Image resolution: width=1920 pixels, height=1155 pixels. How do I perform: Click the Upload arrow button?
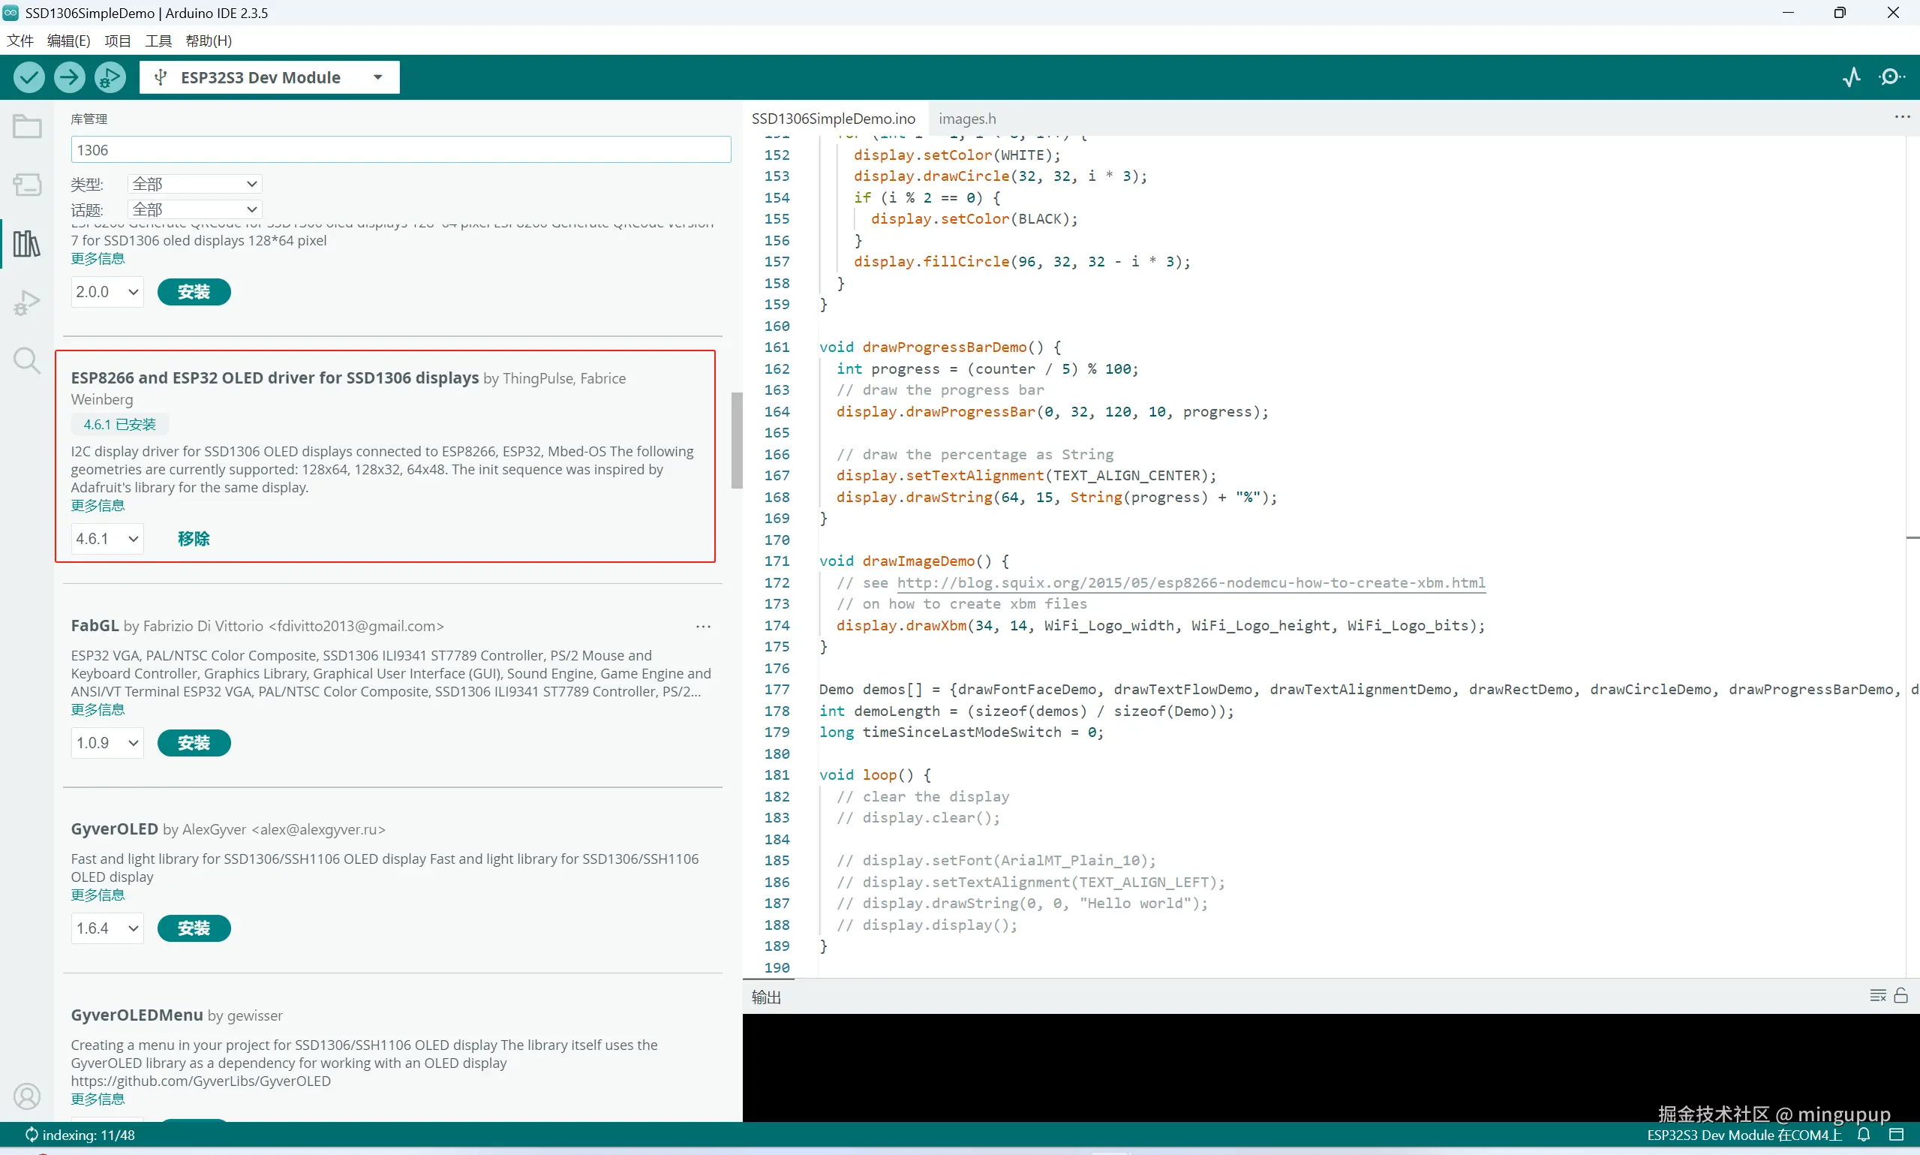69,77
